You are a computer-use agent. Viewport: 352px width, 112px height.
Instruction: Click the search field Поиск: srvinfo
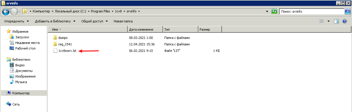coord(312,11)
